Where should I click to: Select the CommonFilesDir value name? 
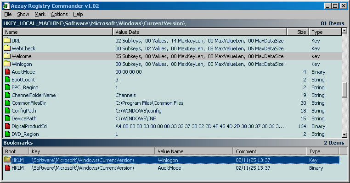click(29, 103)
